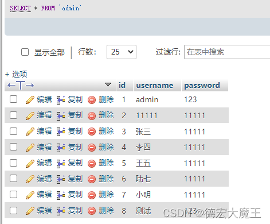Click the red delete icon for 陆七 row

tap(92, 179)
